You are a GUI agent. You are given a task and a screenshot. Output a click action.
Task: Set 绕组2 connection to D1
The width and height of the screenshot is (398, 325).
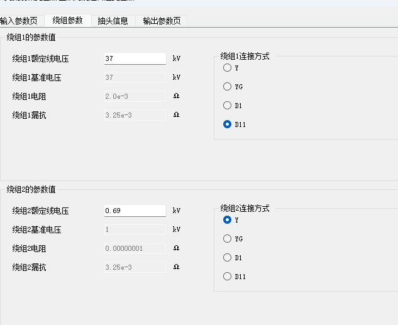tap(228, 258)
